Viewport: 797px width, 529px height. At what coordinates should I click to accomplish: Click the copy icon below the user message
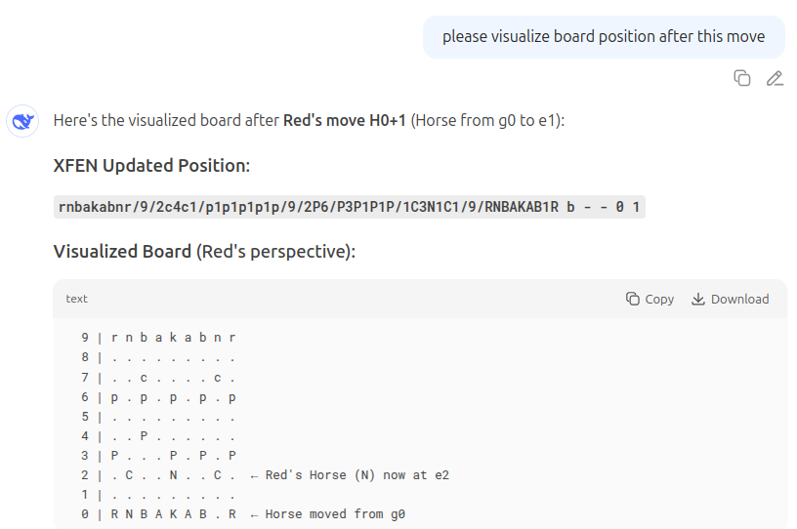[742, 78]
